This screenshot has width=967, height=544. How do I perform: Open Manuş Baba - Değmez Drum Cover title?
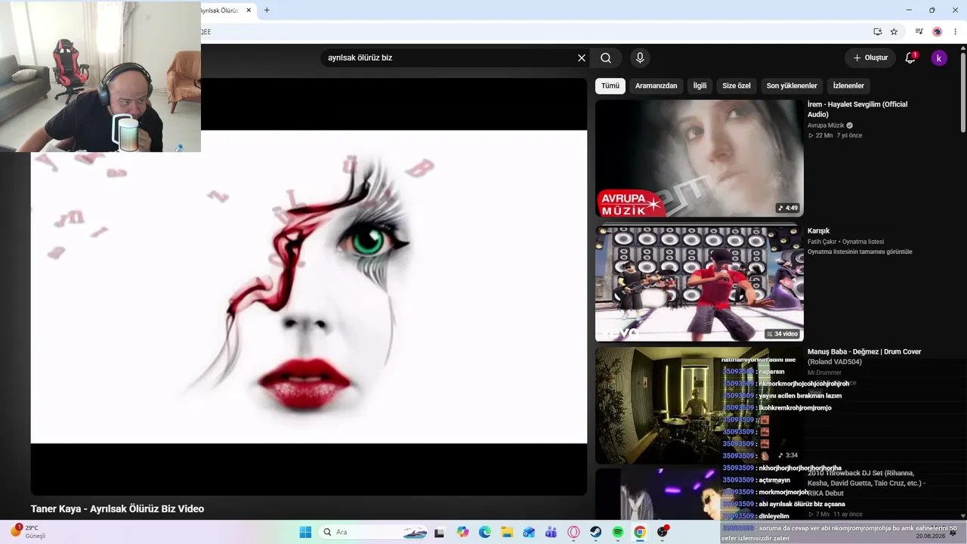coord(864,357)
